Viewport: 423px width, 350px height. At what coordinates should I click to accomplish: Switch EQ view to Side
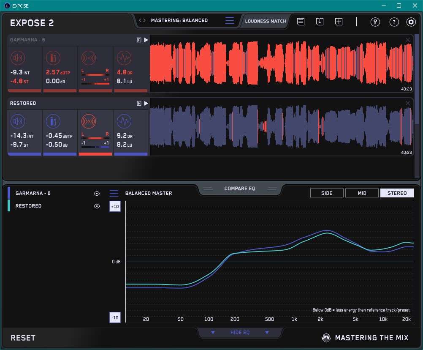[327, 193]
